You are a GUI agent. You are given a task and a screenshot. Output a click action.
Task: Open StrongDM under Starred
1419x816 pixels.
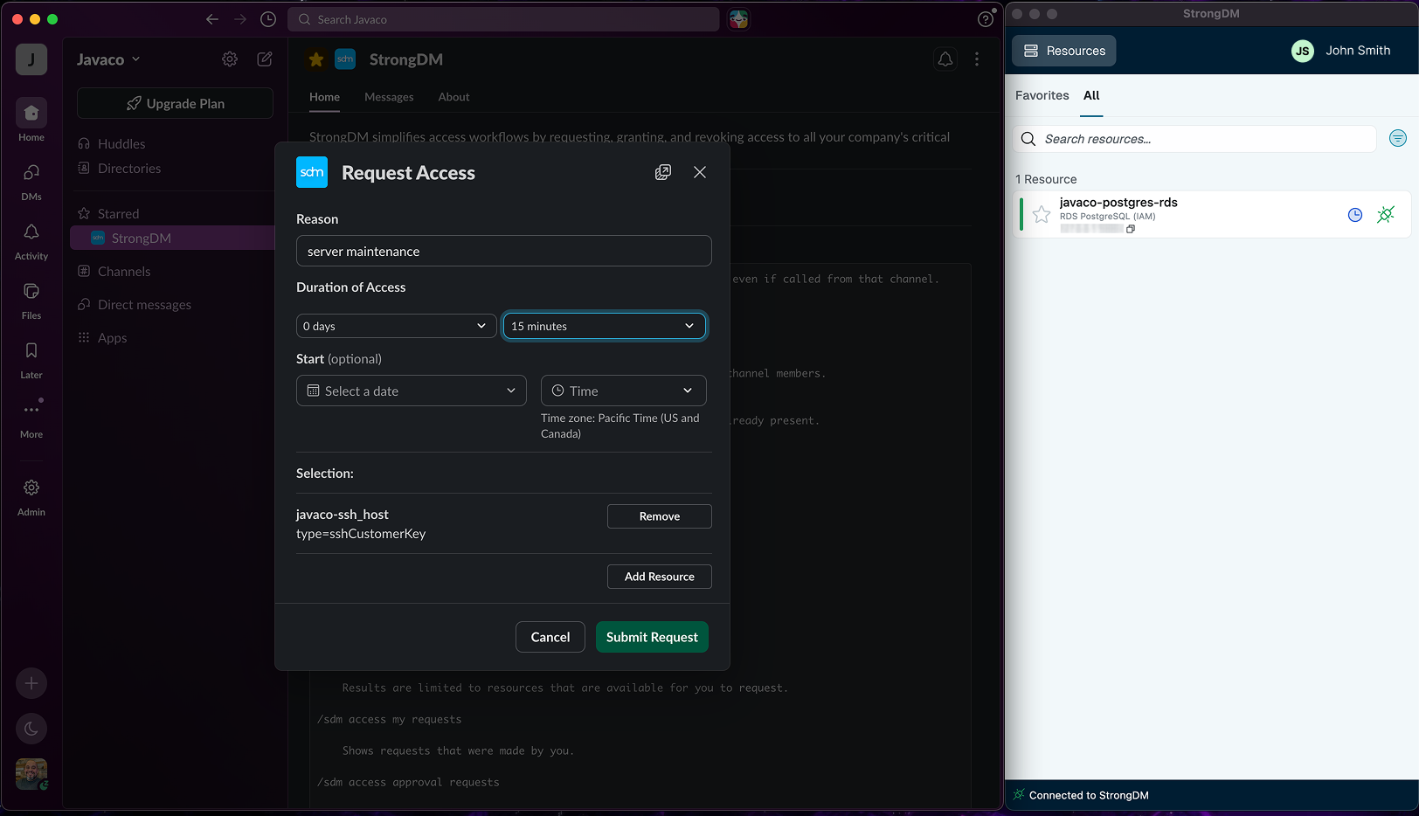click(172, 238)
